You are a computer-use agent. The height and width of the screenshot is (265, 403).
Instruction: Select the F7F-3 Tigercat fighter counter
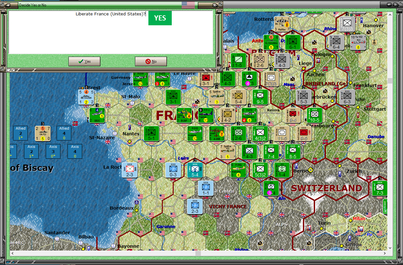pos(206,116)
